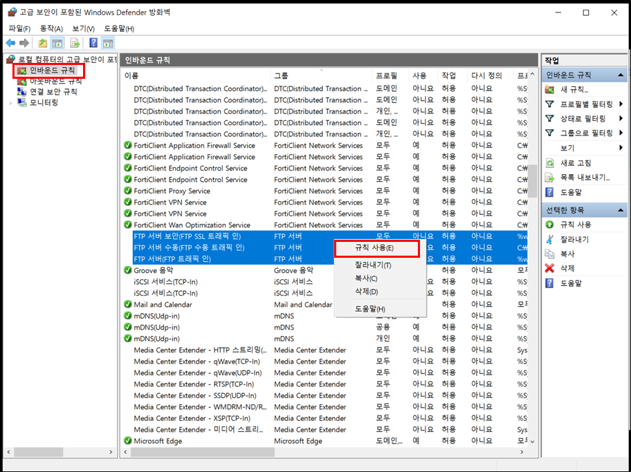Open the 그룹으로 필터링 submenu arrow
This screenshot has width=631, height=472.
(621, 132)
